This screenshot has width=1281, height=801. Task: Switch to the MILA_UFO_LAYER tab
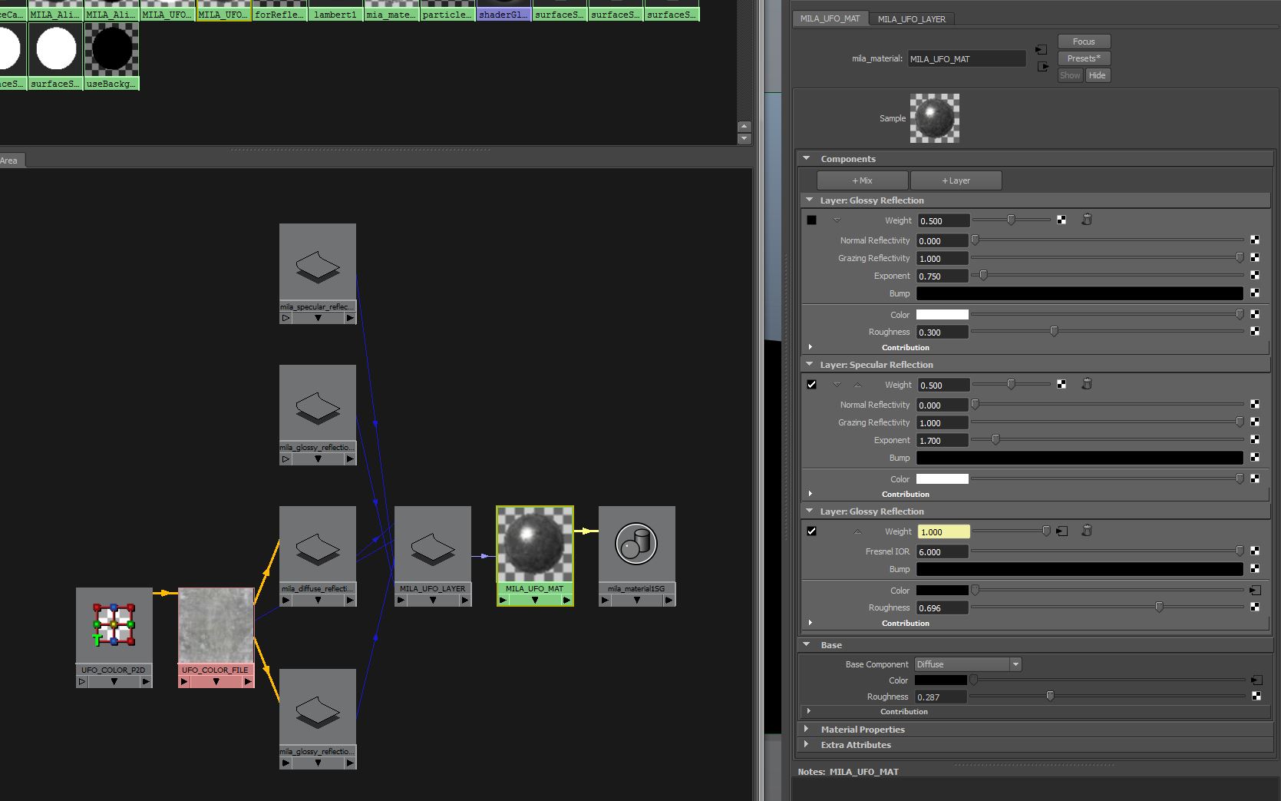click(x=912, y=19)
